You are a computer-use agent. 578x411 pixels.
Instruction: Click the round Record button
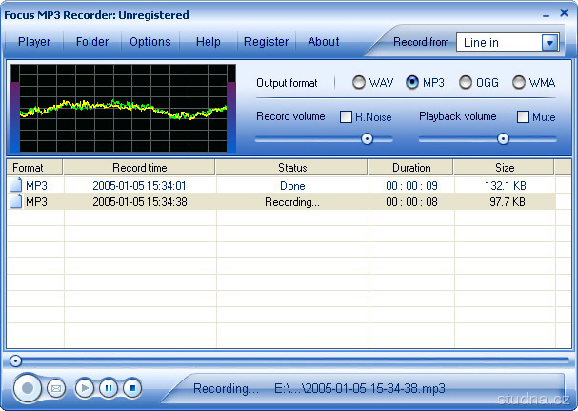point(28,388)
